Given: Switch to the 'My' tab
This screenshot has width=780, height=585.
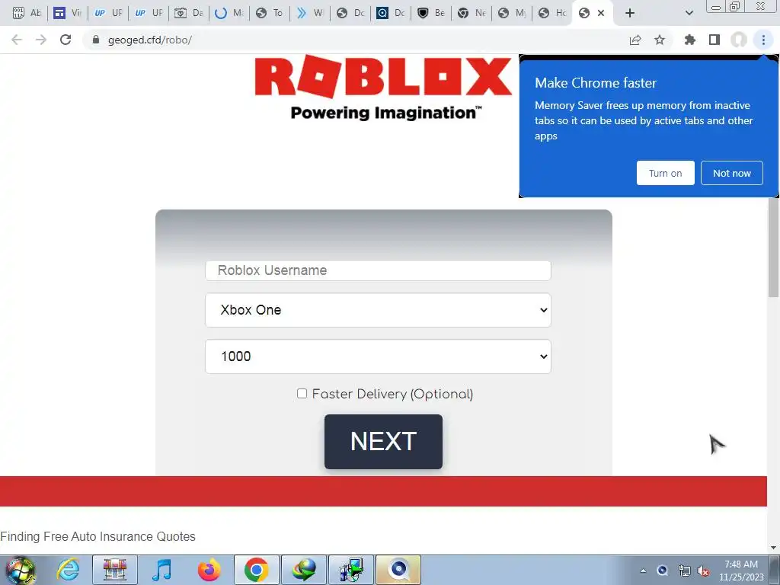Looking at the screenshot, I should coord(511,13).
